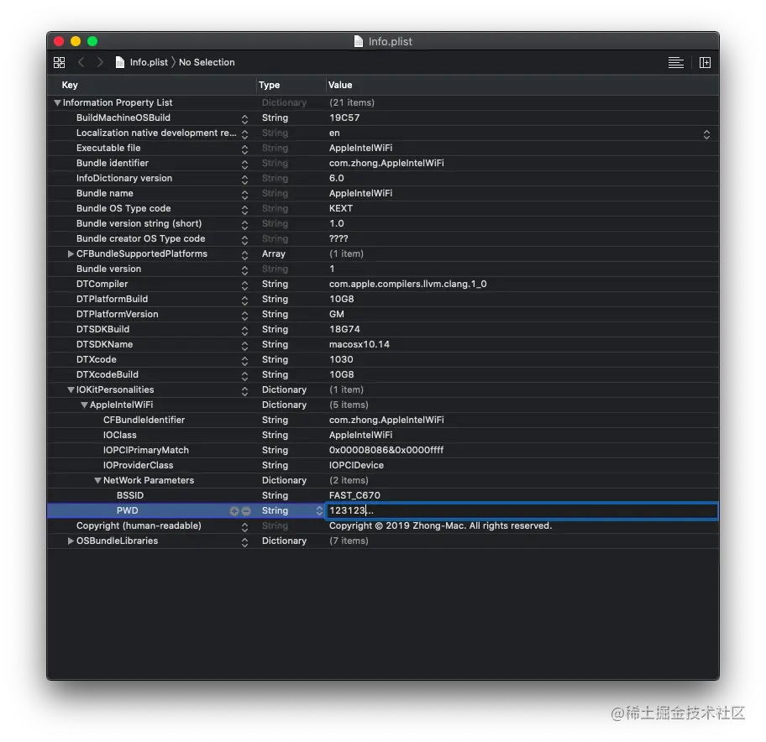
Task: Collapse IOKitPersonalities dictionary
Action: (x=71, y=390)
